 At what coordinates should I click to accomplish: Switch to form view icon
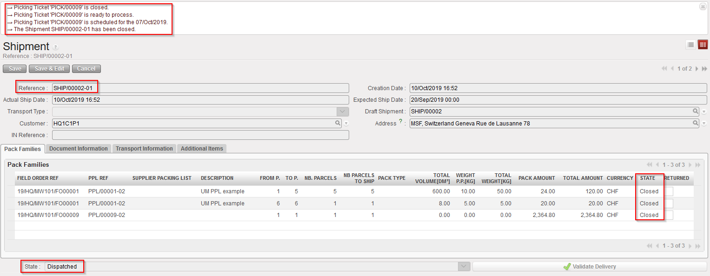[703, 45]
